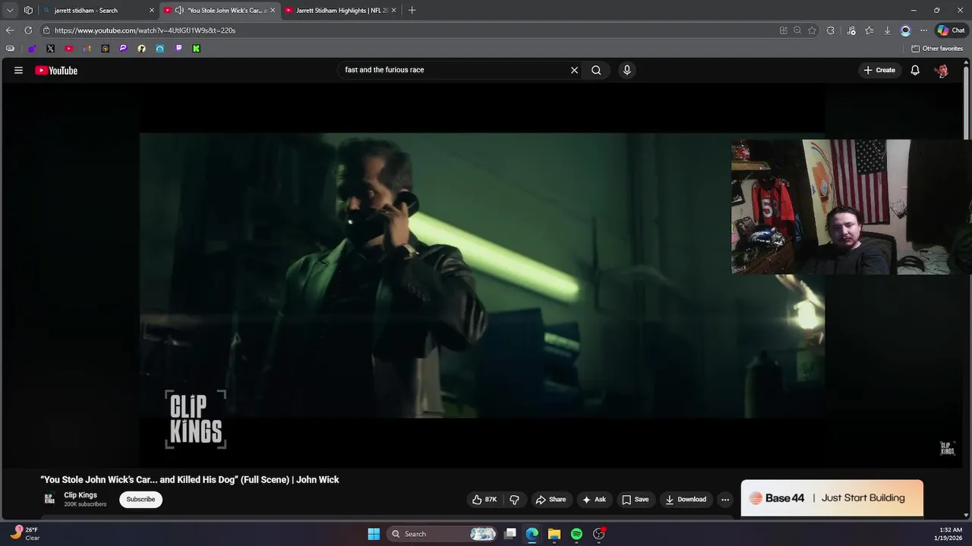The width and height of the screenshot is (972, 546).
Task: Open the browser workspaces icon
Action: click(28, 11)
